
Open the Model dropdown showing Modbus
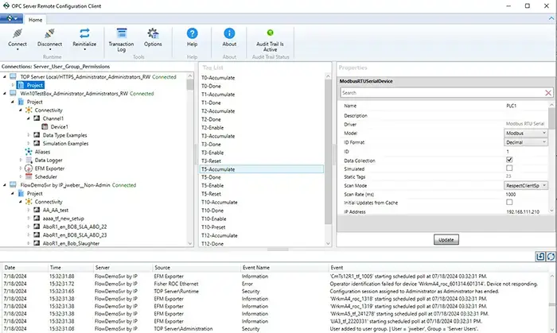click(525, 133)
